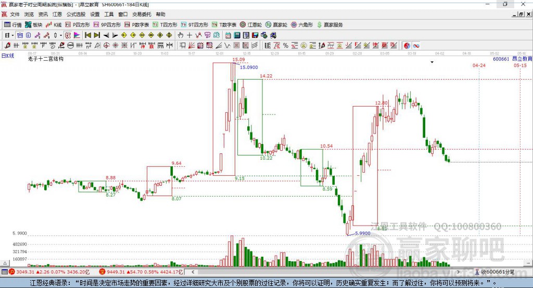Jump to first bar with skip-to-start icon

(88, 35)
